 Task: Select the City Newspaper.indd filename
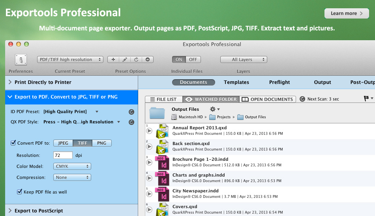[195, 191]
